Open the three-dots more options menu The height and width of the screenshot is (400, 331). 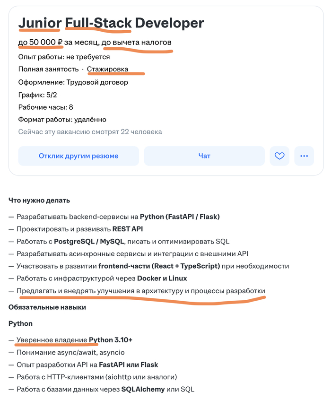304,156
